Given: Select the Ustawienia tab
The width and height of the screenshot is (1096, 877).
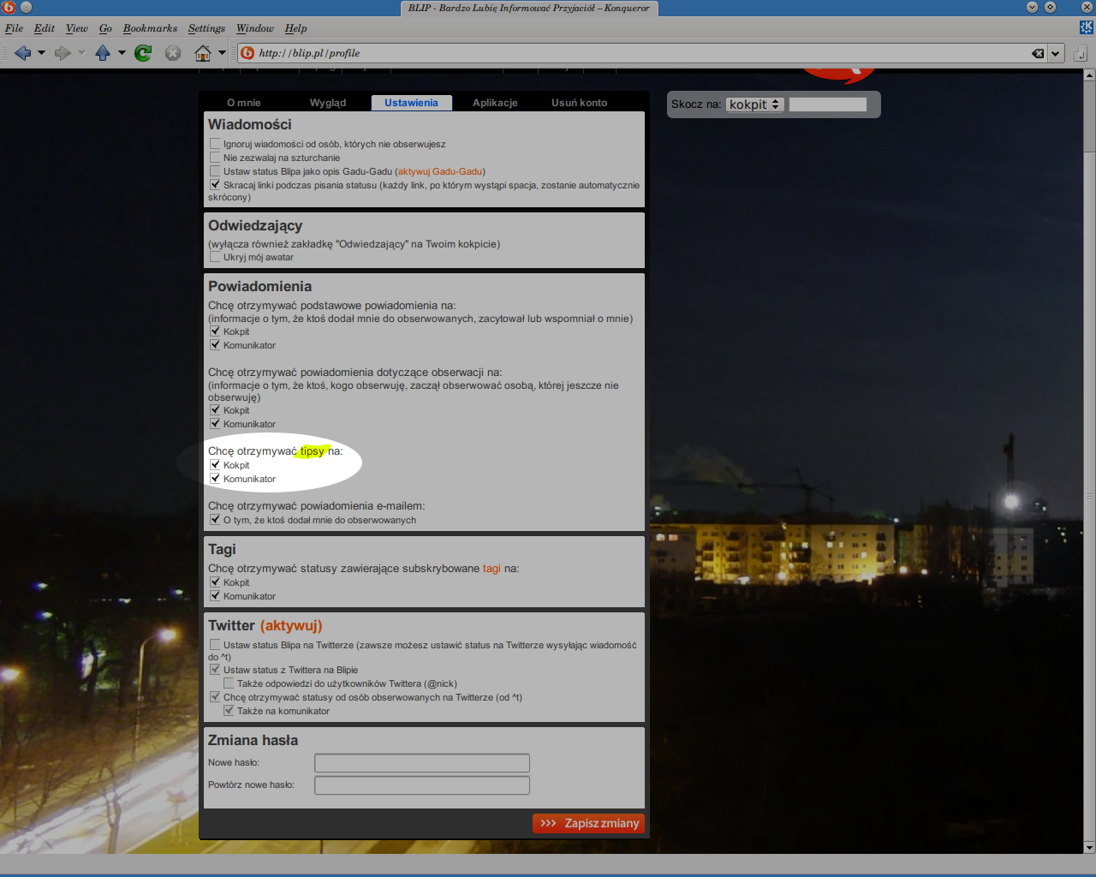Looking at the screenshot, I should pyautogui.click(x=411, y=103).
